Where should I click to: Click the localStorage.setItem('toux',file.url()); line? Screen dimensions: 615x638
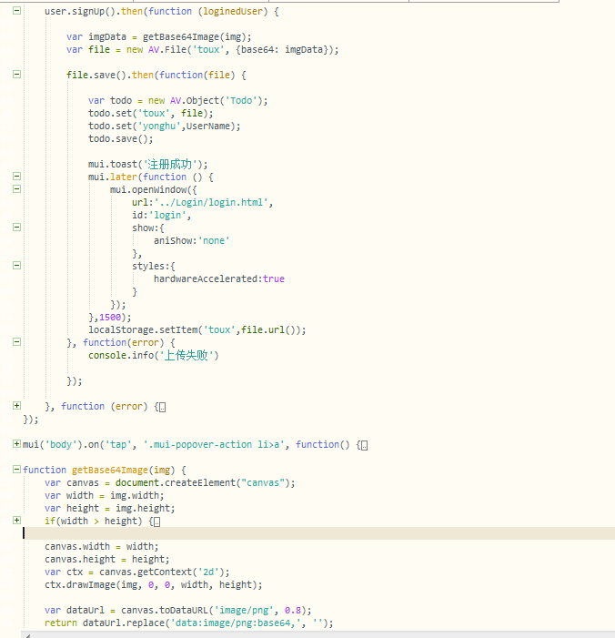click(x=197, y=330)
